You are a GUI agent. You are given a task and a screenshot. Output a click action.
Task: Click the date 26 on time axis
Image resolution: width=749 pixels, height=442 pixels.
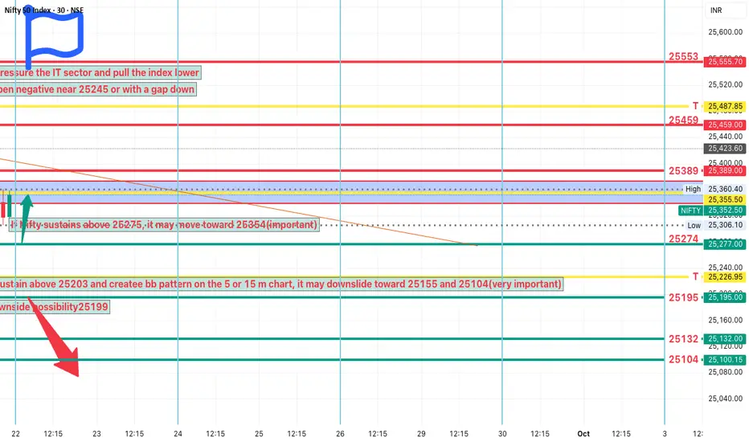pyautogui.click(x=340, y=433)
